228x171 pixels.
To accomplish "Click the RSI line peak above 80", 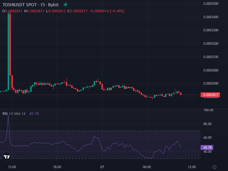I will (8, 116).
